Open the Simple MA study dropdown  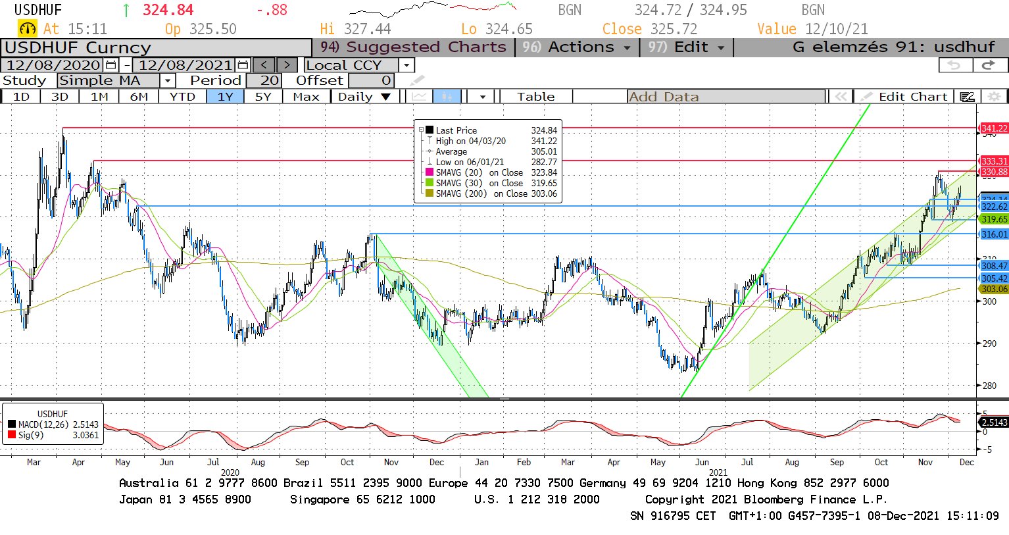pos(168,81)
